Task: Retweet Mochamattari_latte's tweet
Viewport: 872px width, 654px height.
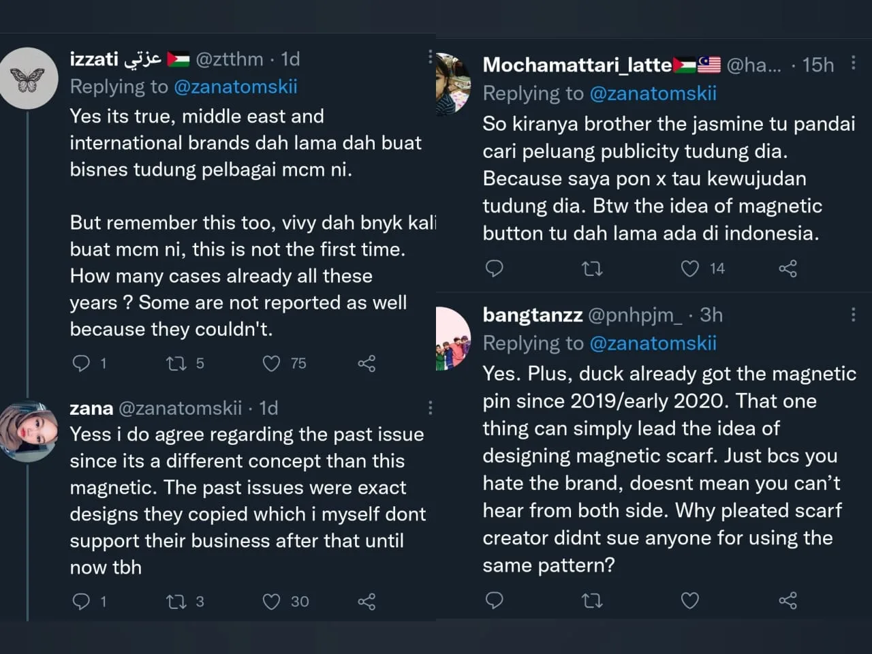Action: click(592, 268)
